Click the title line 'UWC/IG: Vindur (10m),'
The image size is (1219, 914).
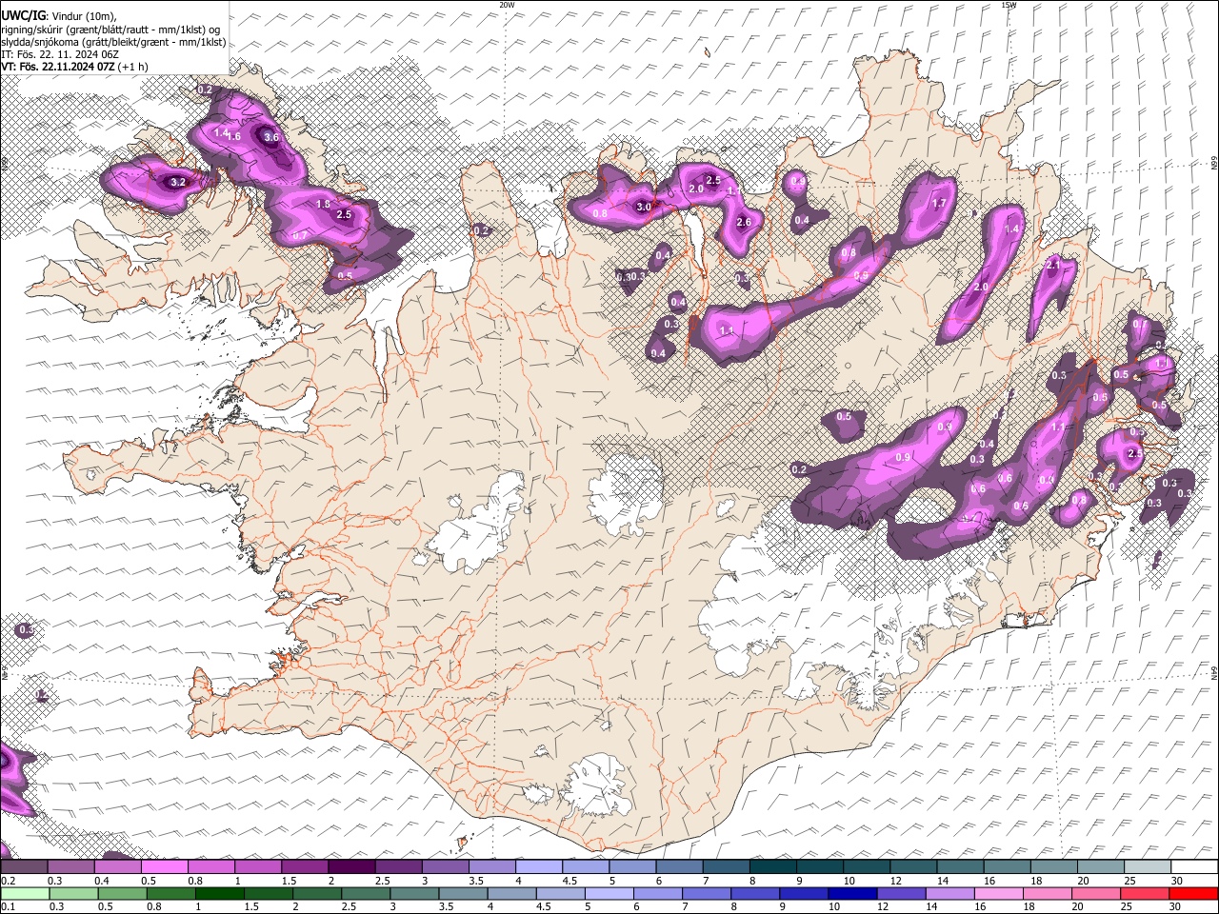(59, 15)
